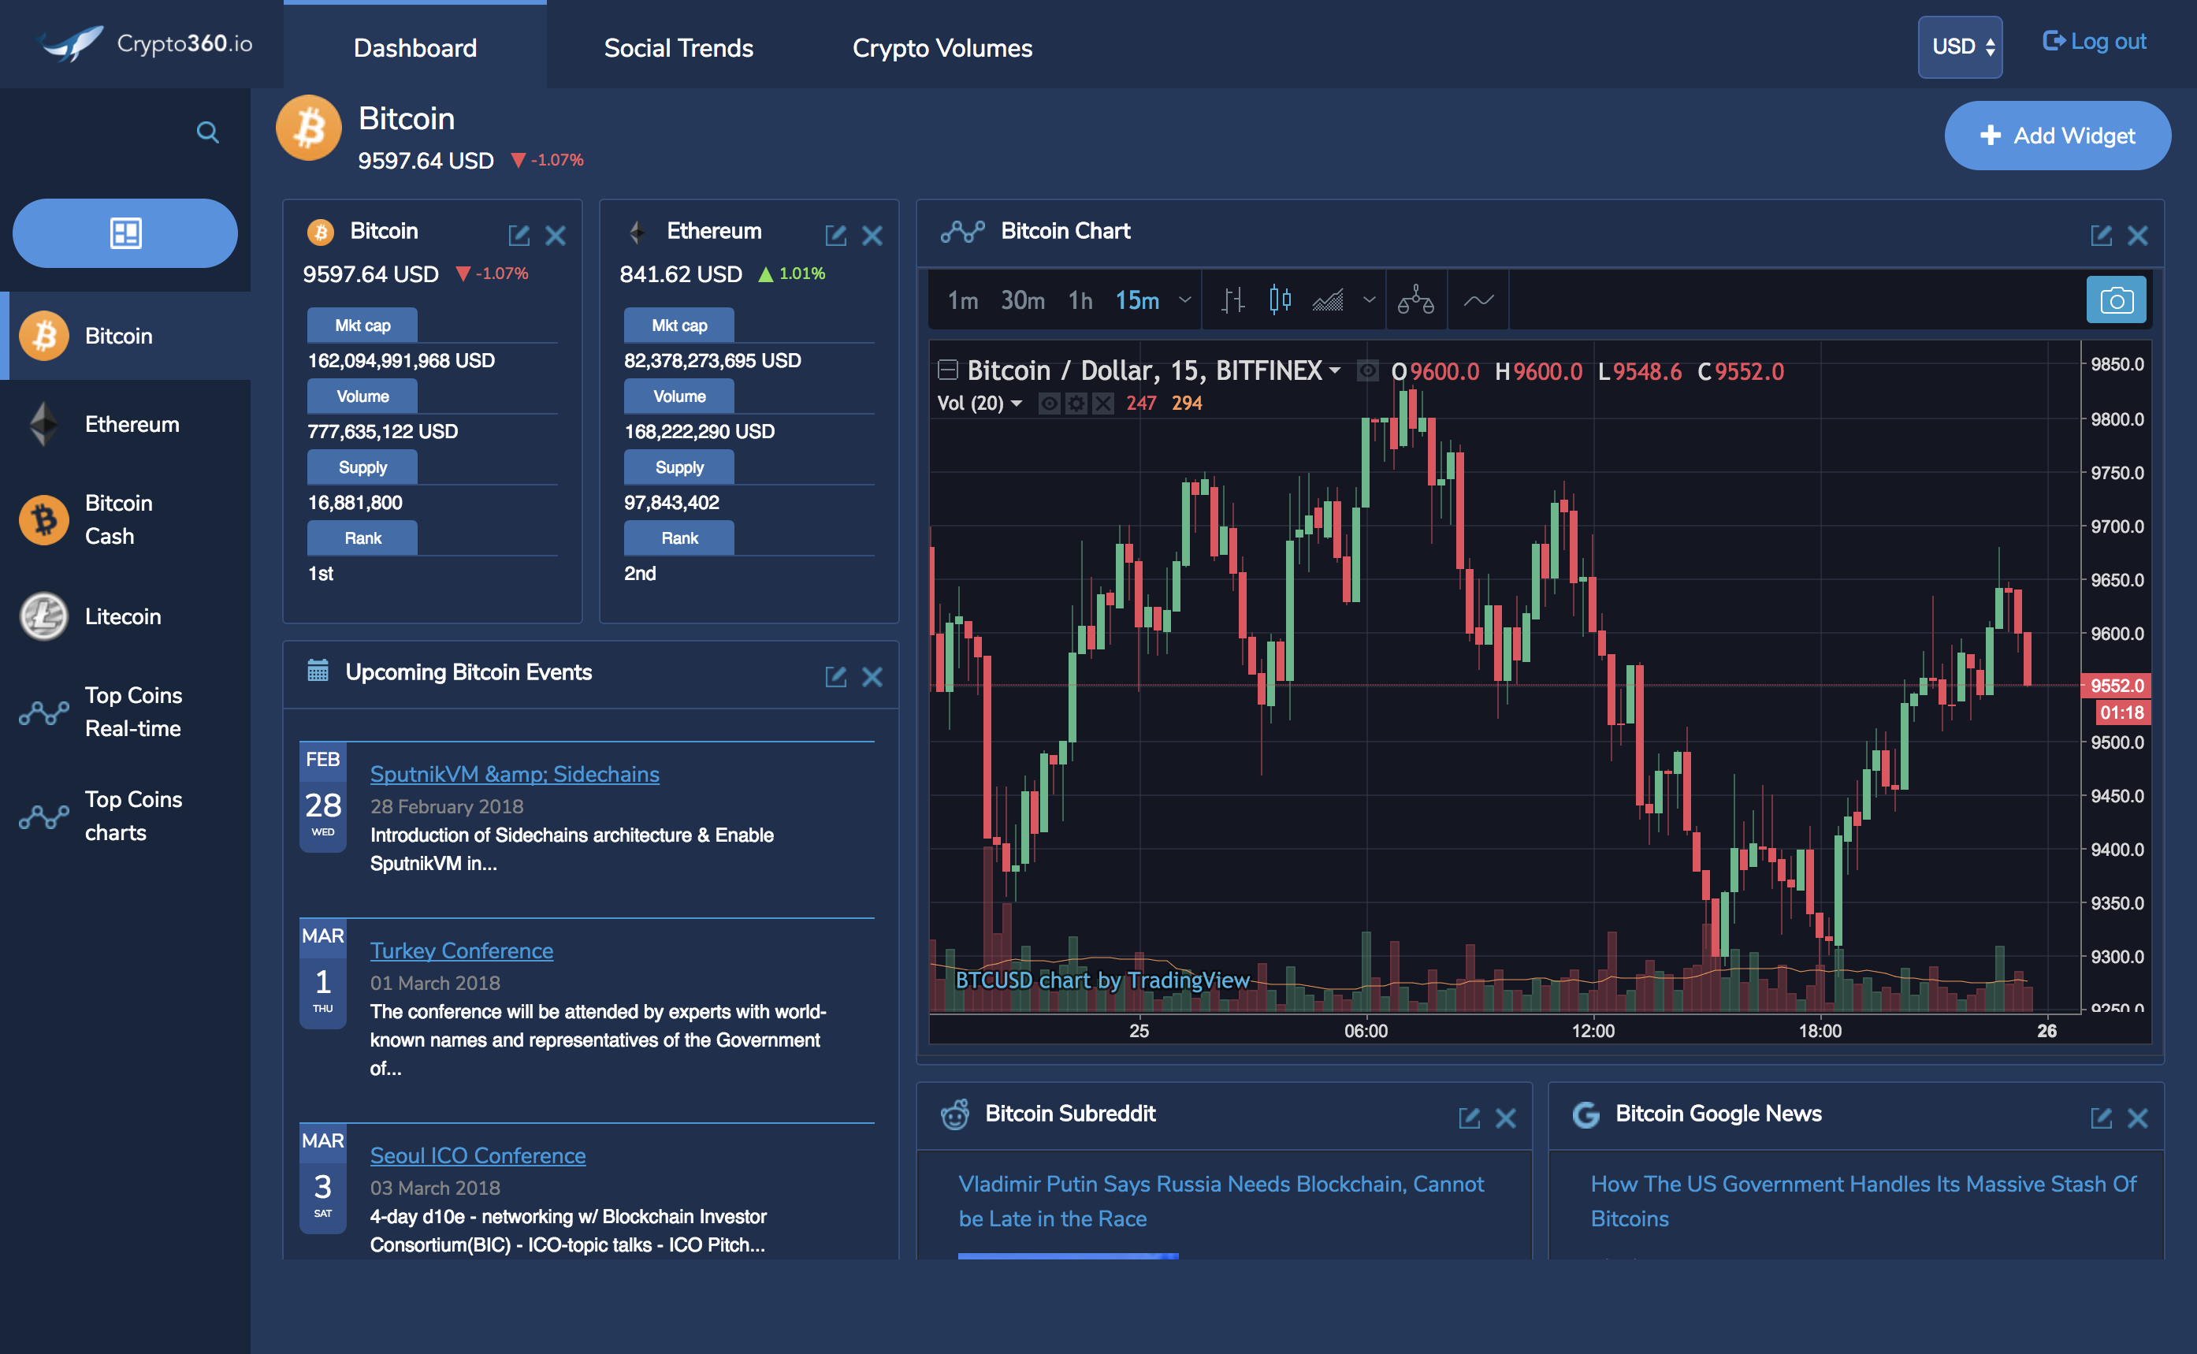This screenshot has height=1354, width=2197.
Task: Close the Bitcoin price widget
Action: (556, 236)
